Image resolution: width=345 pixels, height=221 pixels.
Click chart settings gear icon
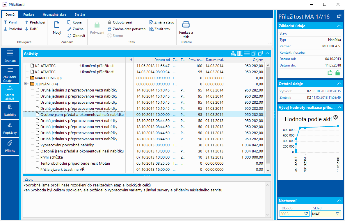[336, 117]
